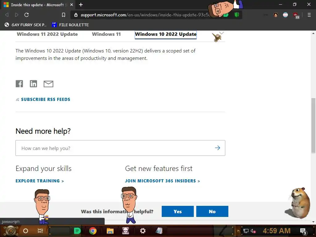Open Google Chrome from the taskbar

93,231
